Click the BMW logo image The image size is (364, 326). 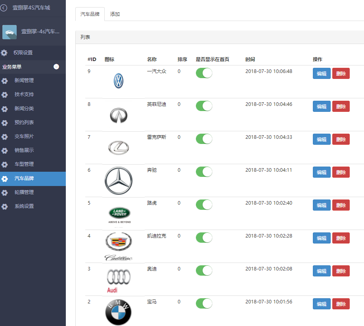pyautogui.click(x=119, y=312)
